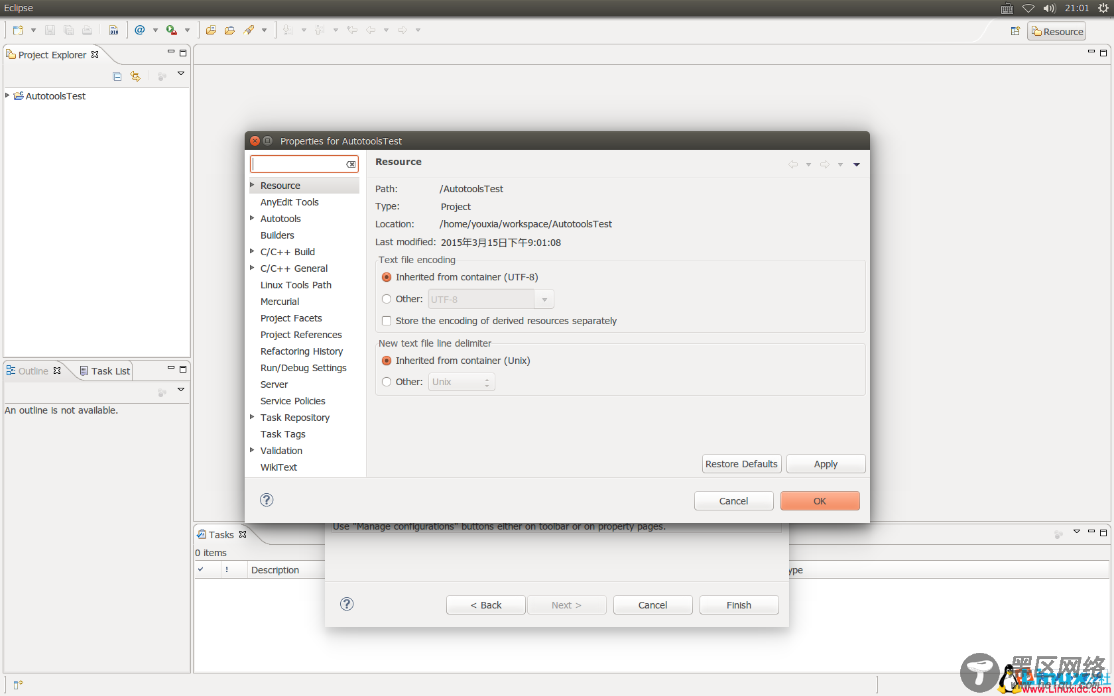Open the New wizard dropdown arrow
This screenshot has height=696, width=1114.
click(33, 30)
